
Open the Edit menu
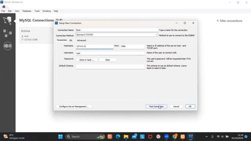10,11
